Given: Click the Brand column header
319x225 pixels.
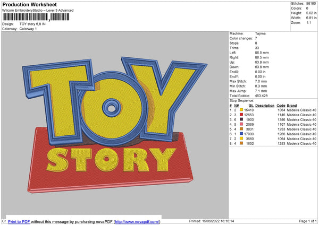Looking at the screenshot, I should (x=292, y=106).
